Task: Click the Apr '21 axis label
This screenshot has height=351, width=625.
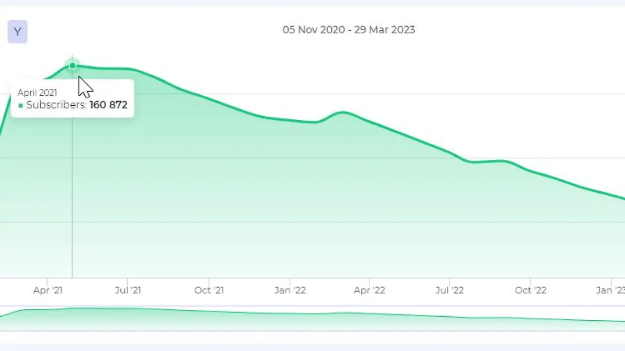Action: tap(48, 290)
